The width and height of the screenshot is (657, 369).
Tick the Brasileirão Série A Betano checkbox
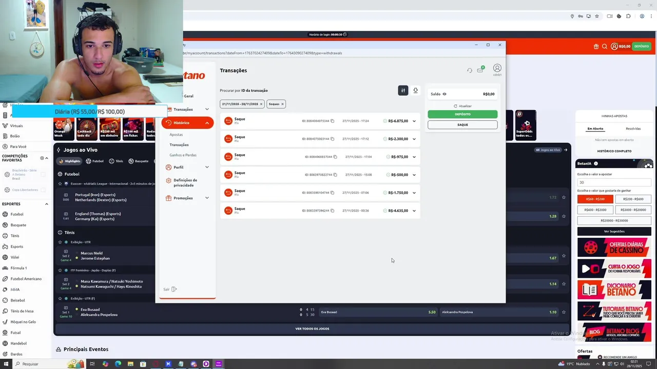click(x=43, y=174)
